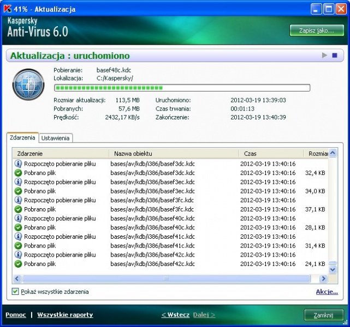Open the Pomoc help link
The height and width of the screenshot is (327, 350).
click(x=15, y=314)
